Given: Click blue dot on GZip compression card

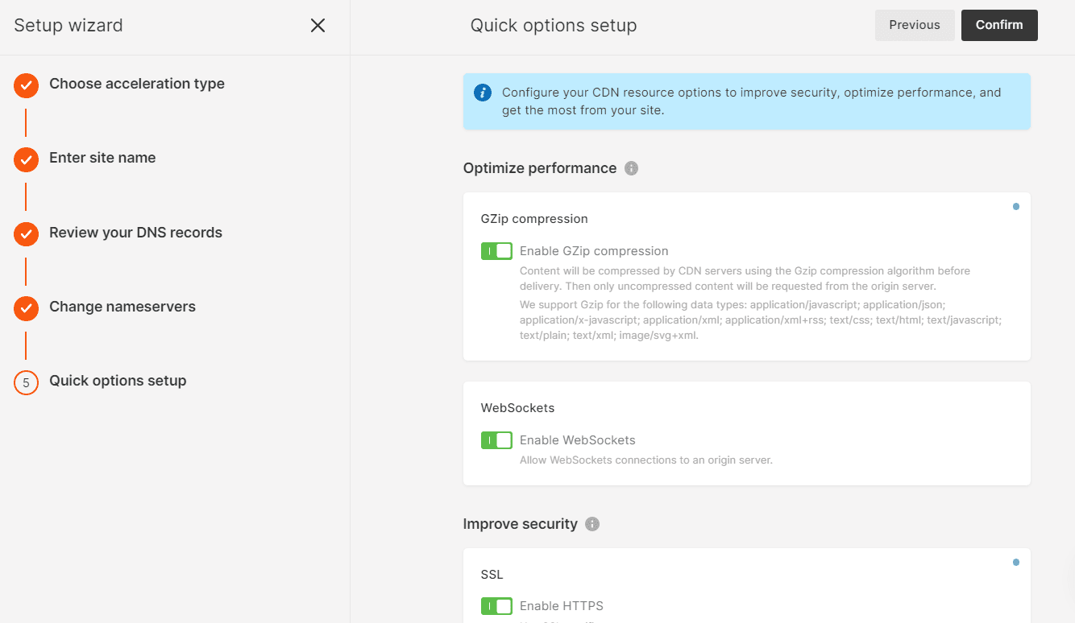Looking at the screenshot, I should click(x=1015, y=207).
